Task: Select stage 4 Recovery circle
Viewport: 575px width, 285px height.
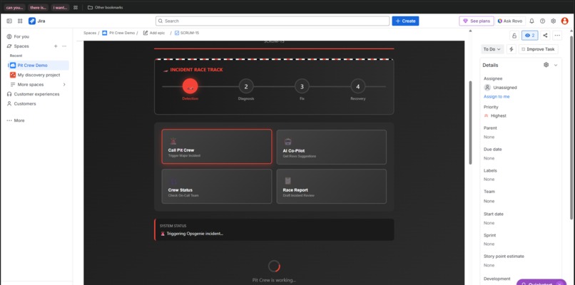Action: (358, 86)
